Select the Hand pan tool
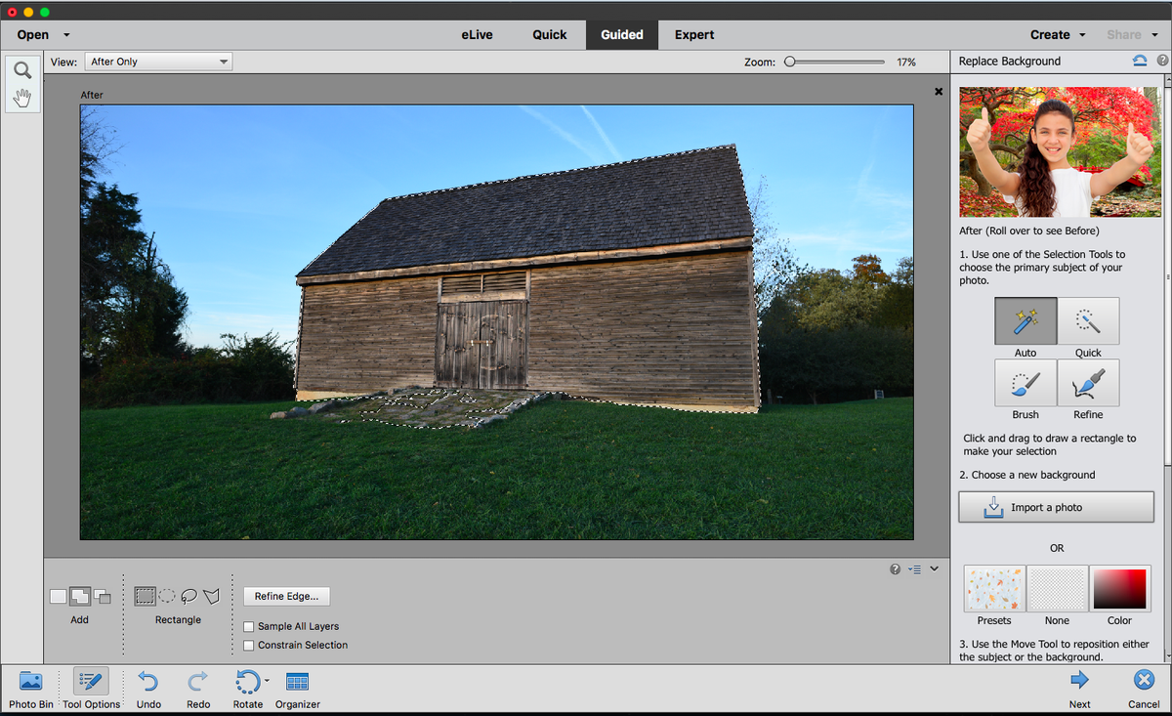The image size is (1172, 716). [x=22, y=98]
